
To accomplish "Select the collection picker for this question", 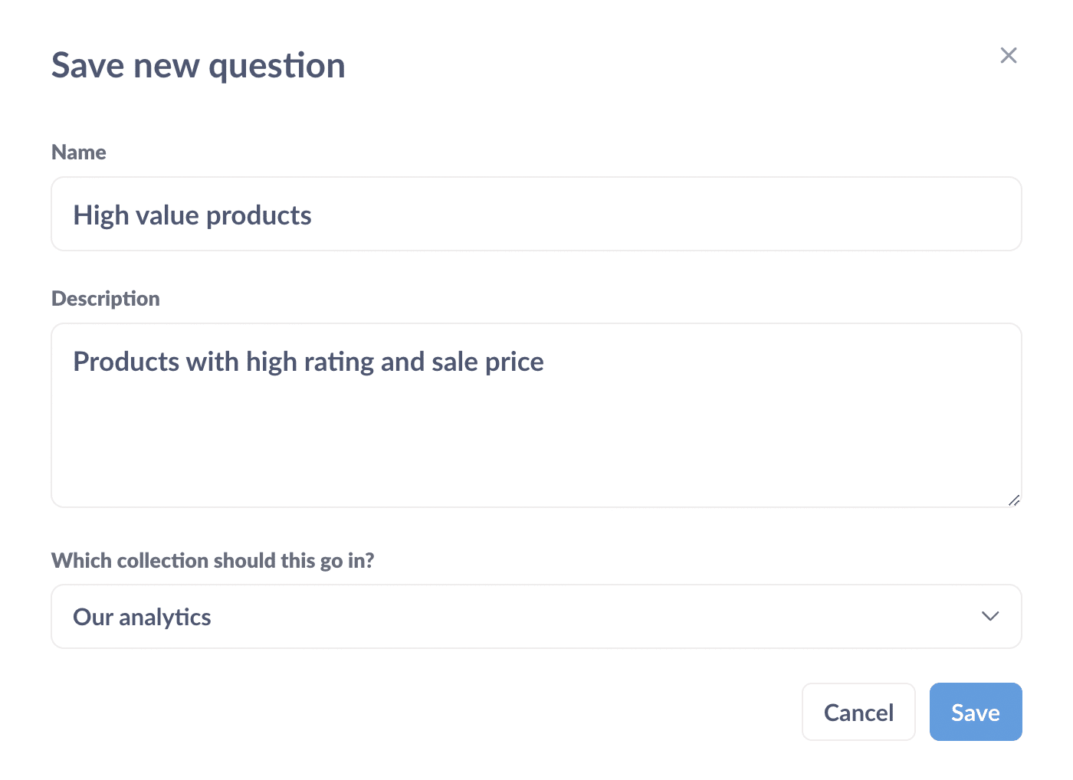I will [x=536, y=616].
